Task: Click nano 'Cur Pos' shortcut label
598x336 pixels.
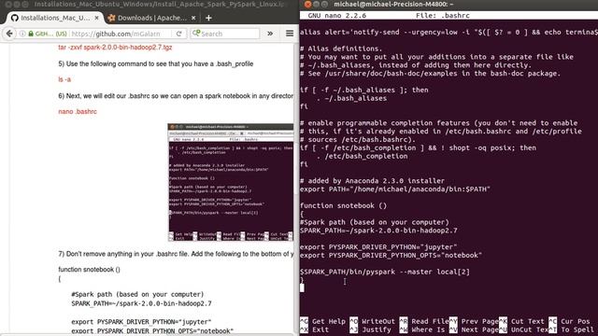Action: pos(576,321)
